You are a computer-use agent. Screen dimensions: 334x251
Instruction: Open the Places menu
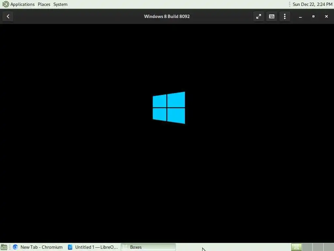pyautogui.click(x=44, y=4)
